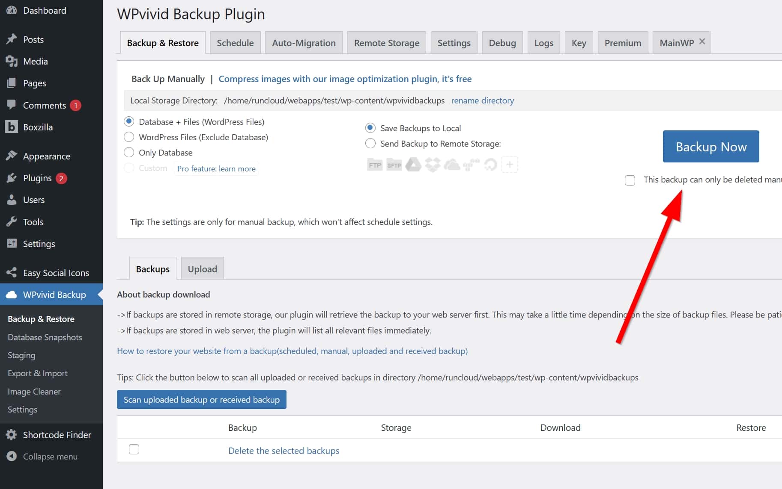Click the rename directory link
The width and height of the screenshot is (782, 489).
pyautogui.click(x=482, y=100)
